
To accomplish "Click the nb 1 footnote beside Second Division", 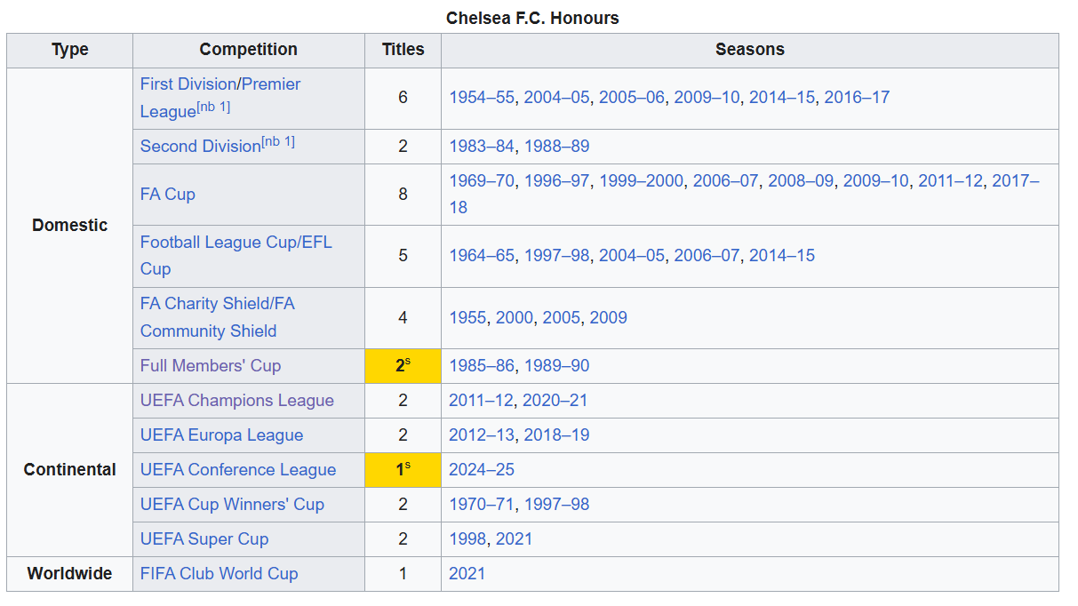I will [x=278, y=142].
